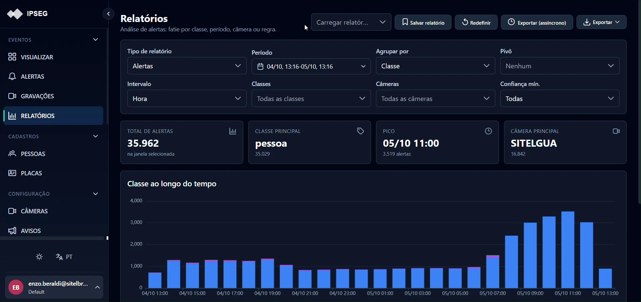Screen dimensions: 641x302
Task: Collapse the sidebar with the arrow button
Action: [x=108, y=14]
